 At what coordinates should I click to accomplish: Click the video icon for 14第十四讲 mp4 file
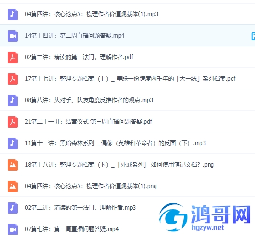(13, 36)
